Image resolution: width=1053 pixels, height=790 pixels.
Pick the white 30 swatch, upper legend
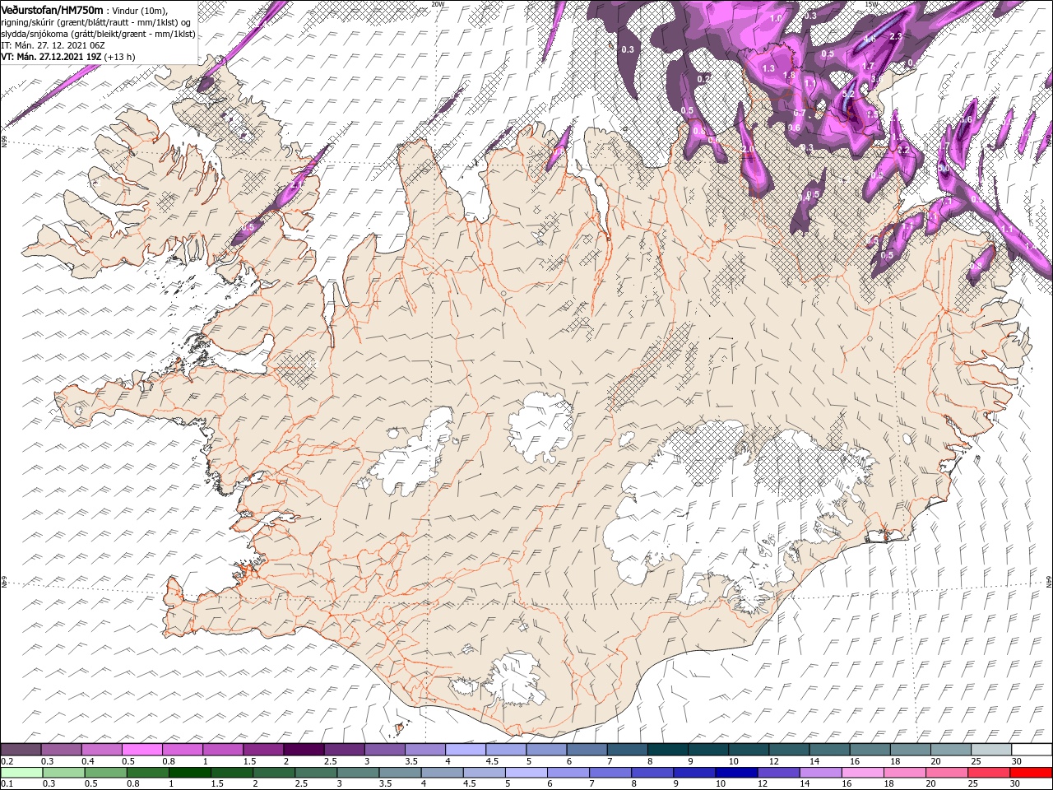(x=1032, y=749)
